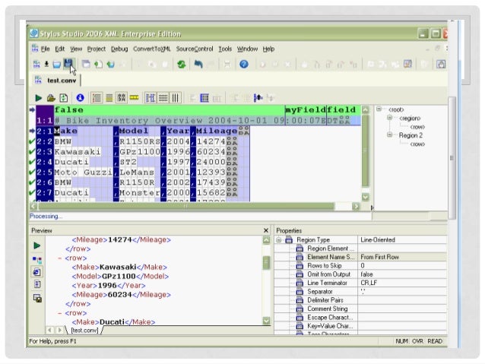
Task: Click the open file icon beside run button
Action: [x=51, y=98]
